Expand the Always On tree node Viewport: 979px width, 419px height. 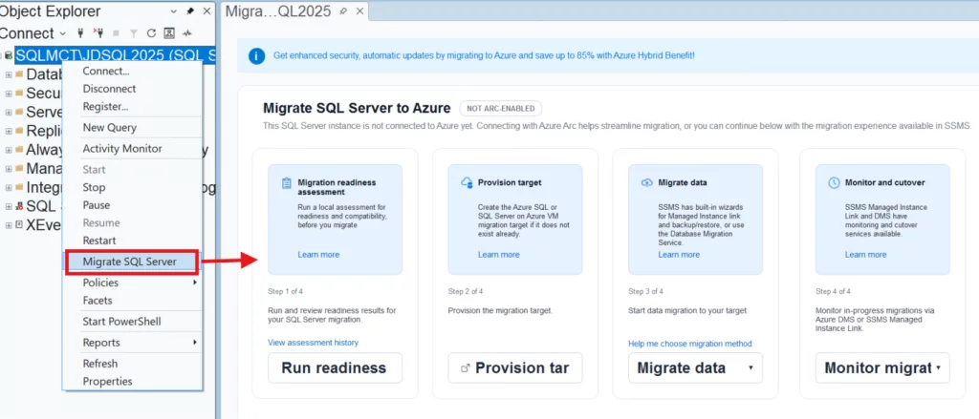9,150
